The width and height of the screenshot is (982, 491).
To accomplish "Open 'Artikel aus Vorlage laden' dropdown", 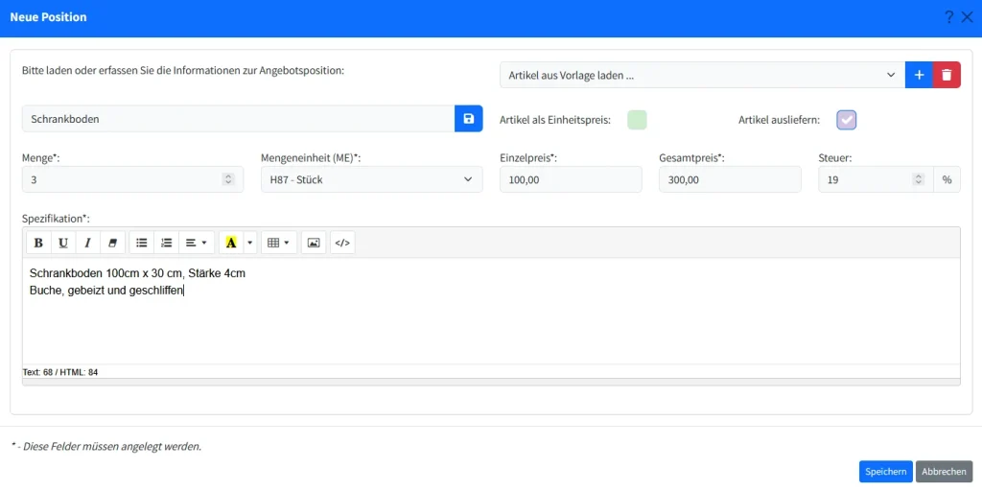I will (x=703, y=75).
